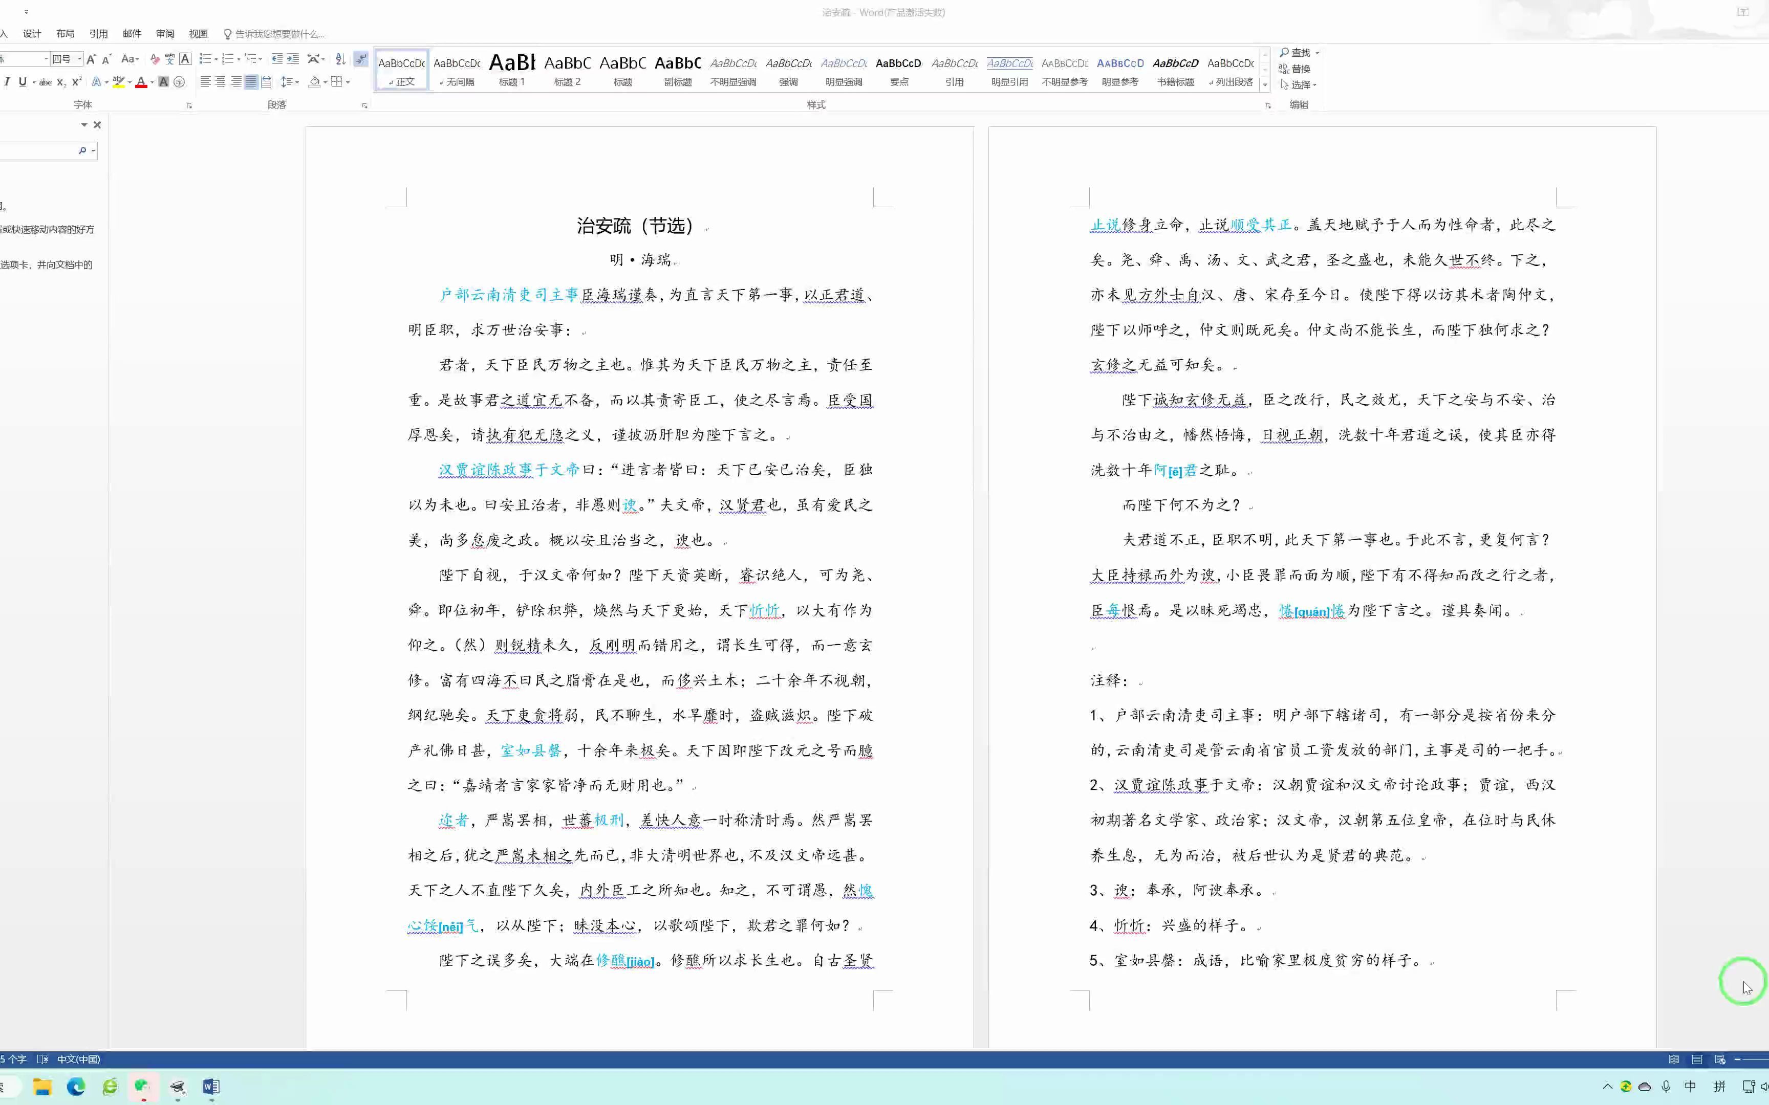Shrink the font size
Image resolution: width=1769 pixels, height=1105 pixels.
107,58
